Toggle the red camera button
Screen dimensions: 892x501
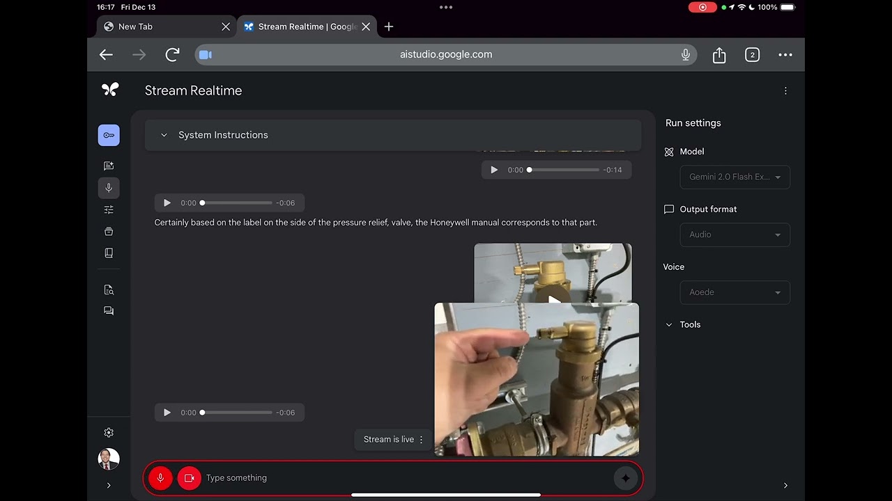189,478
